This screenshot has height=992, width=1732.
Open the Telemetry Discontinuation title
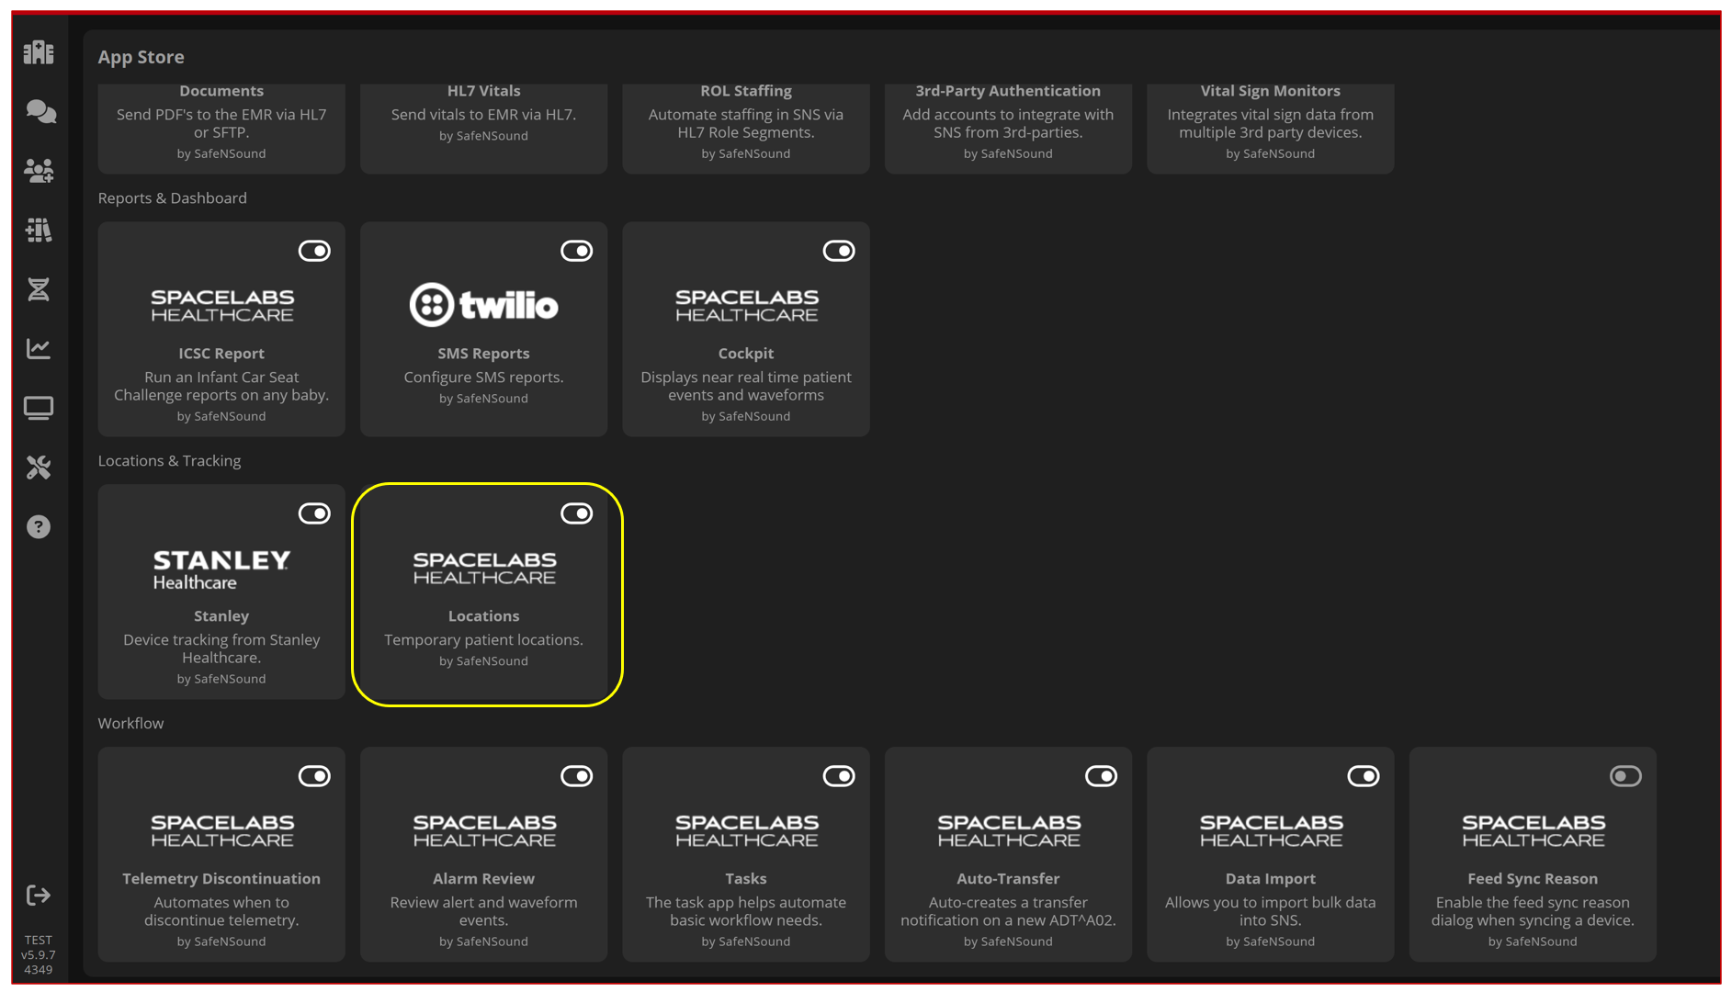(x=221, y=879)
